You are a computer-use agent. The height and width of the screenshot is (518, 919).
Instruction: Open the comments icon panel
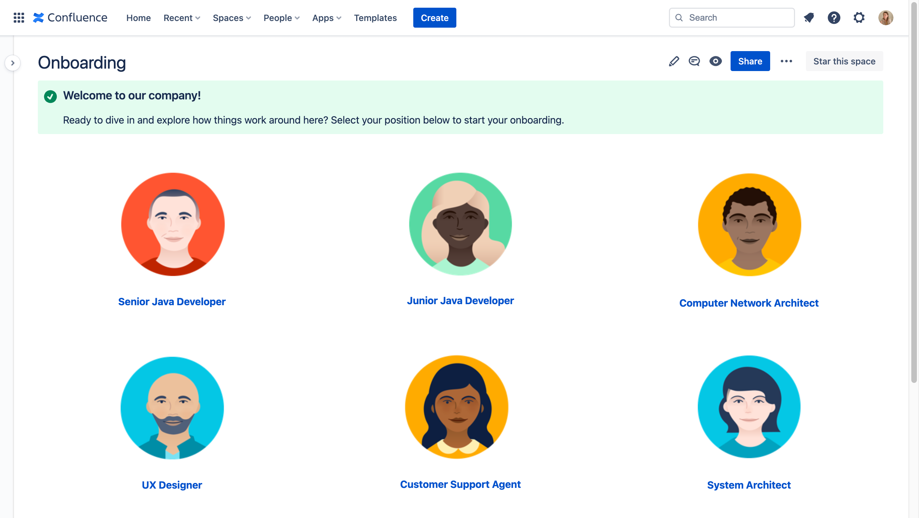[x=694, y=61]
